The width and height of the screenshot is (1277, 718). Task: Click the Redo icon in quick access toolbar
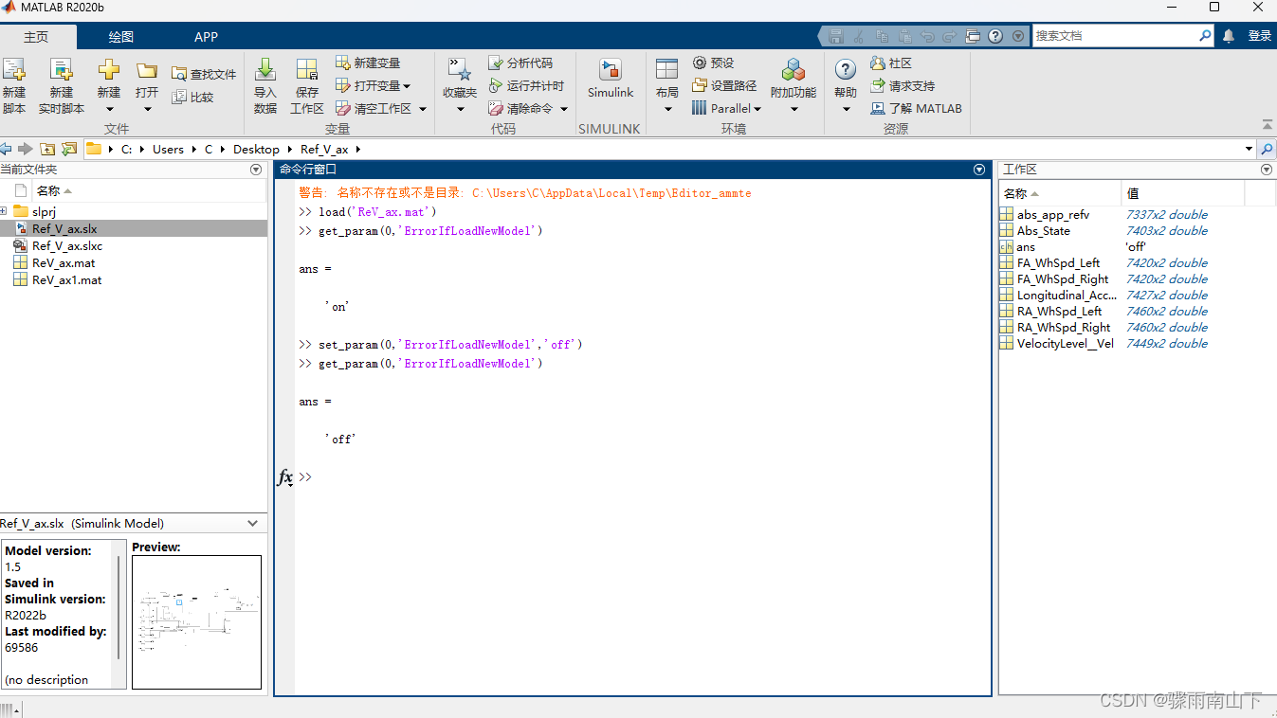tap(950, 36)
